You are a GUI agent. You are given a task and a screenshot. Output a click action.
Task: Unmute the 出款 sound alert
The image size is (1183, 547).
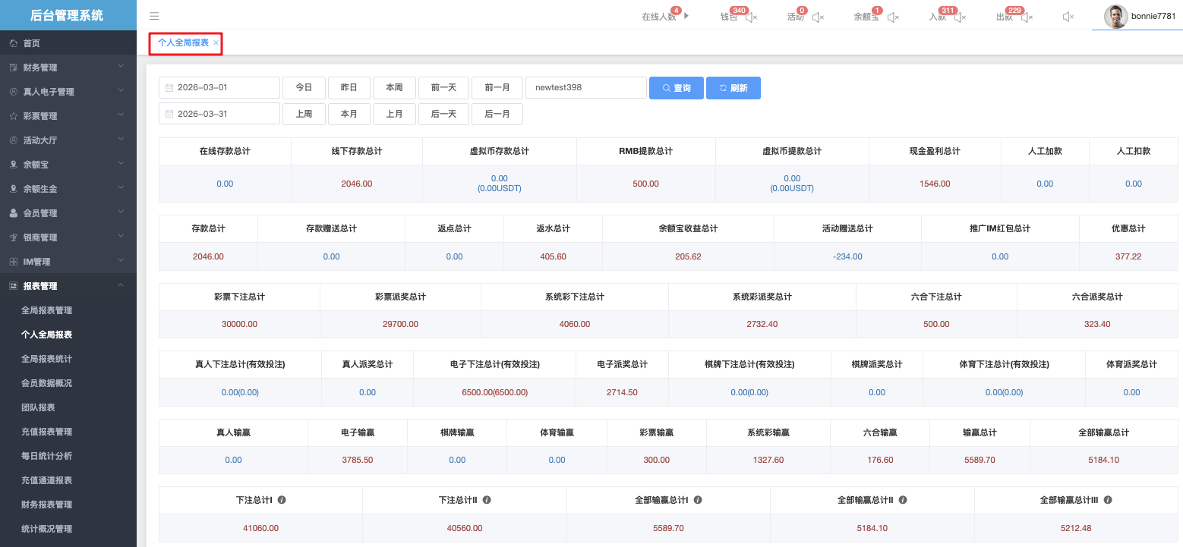1027,17
